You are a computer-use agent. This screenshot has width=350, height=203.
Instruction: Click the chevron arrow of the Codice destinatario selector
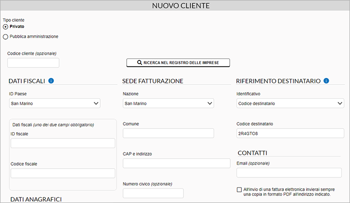[x=340, y=103]
